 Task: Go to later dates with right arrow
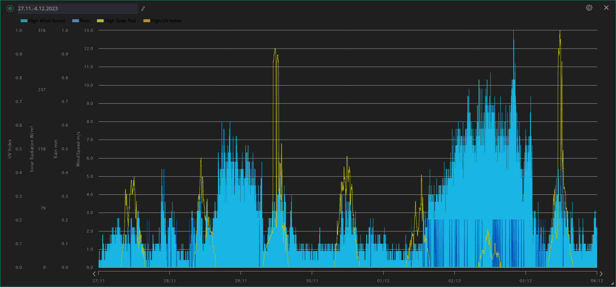tap(601, 274)
